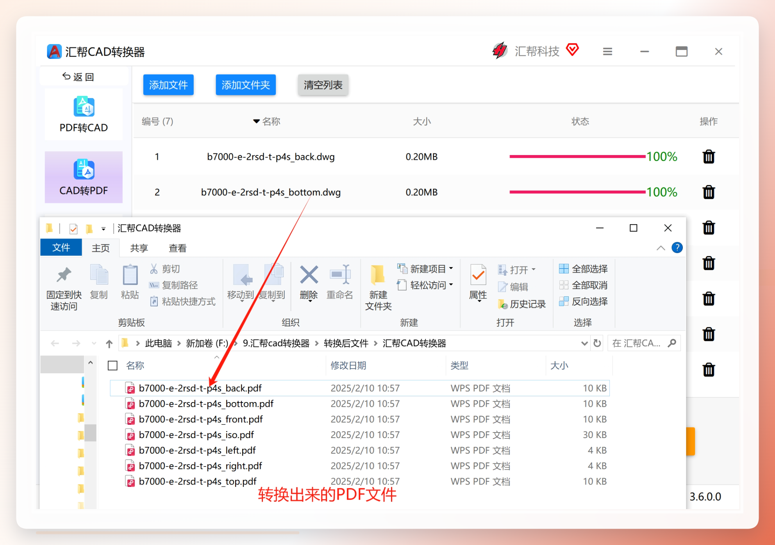Open the PDF转CAD mode in sidebar
775x545 pixels.
point(84,114)
